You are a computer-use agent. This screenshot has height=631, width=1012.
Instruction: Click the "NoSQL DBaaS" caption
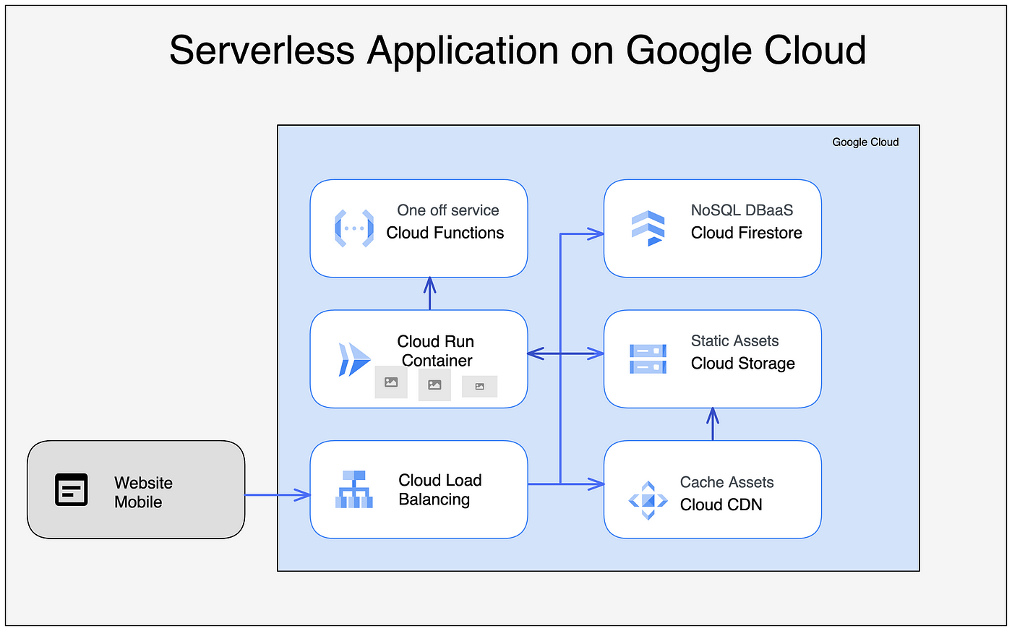click(742, 210)
